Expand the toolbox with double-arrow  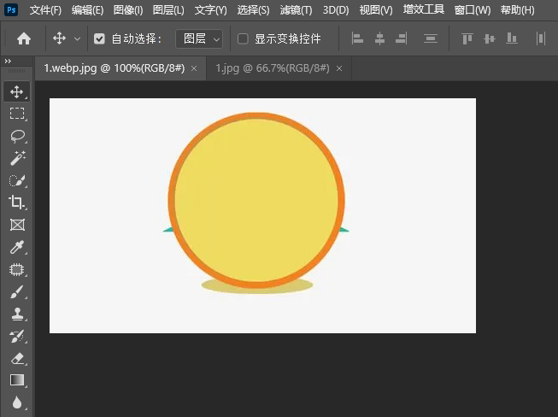coord(8,62)
